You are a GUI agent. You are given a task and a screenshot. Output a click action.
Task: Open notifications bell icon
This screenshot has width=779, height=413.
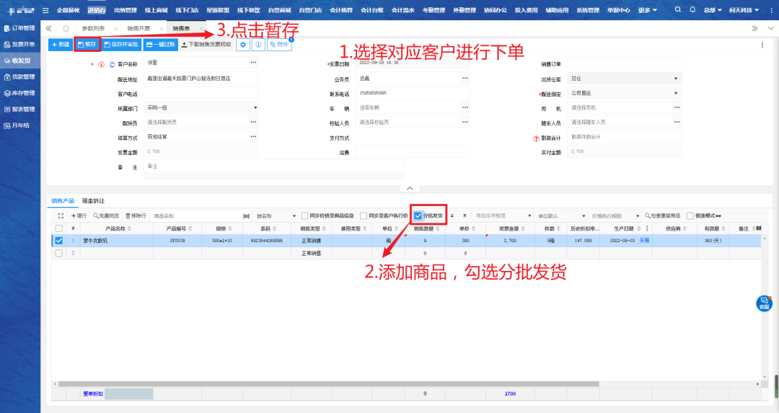tap(693, 10)
